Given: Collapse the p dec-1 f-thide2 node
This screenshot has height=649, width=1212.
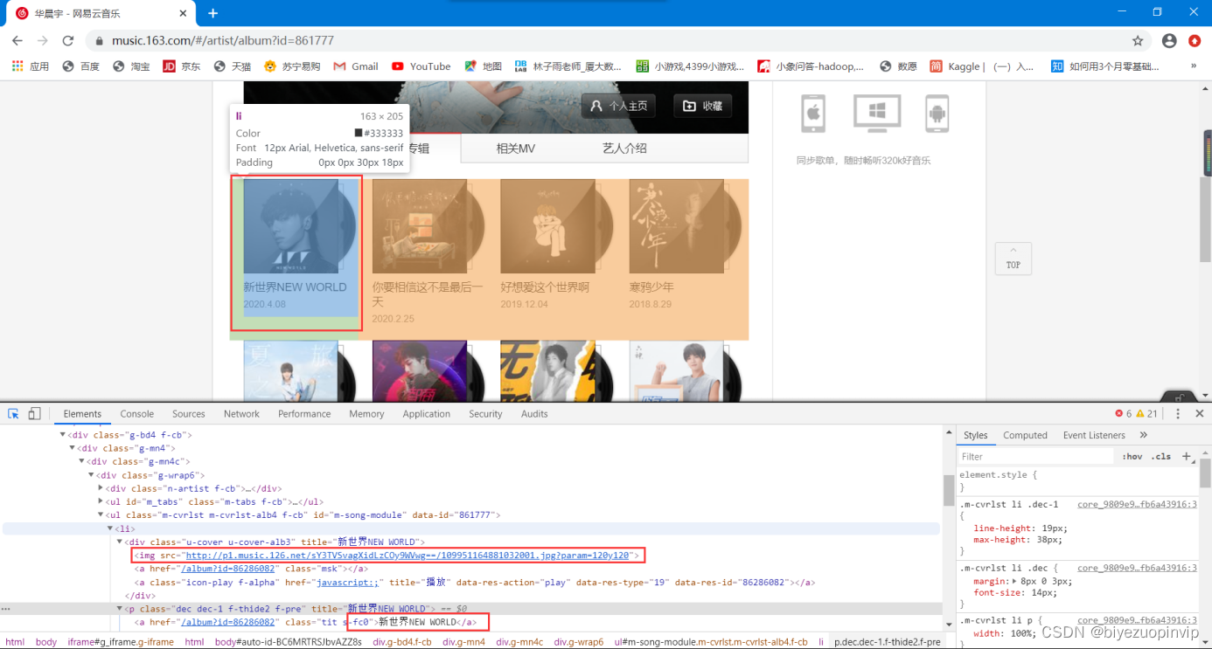Looking at the screenshot, I should (x=121, y=609).
